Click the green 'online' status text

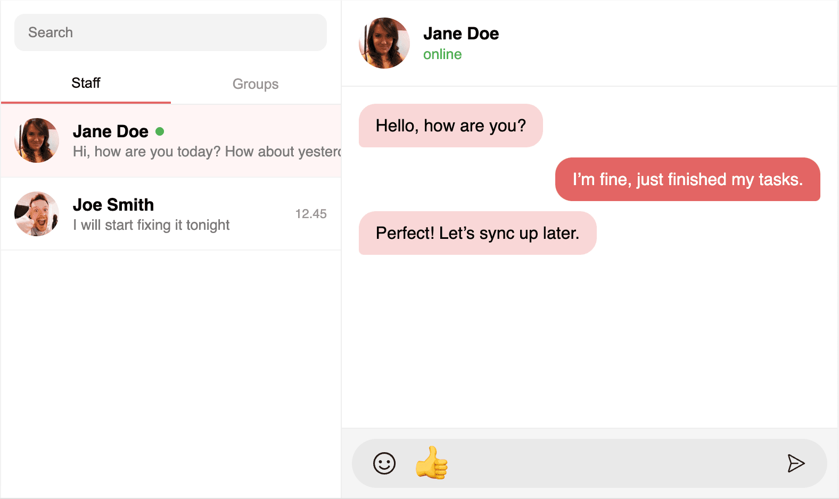(442, 54)
